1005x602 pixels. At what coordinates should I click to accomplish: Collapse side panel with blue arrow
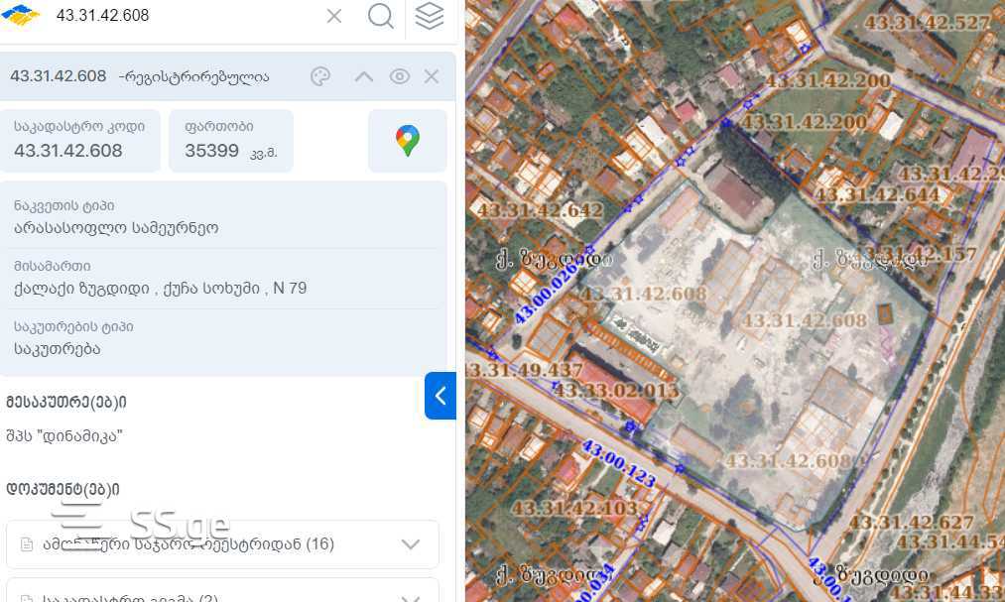440,396
